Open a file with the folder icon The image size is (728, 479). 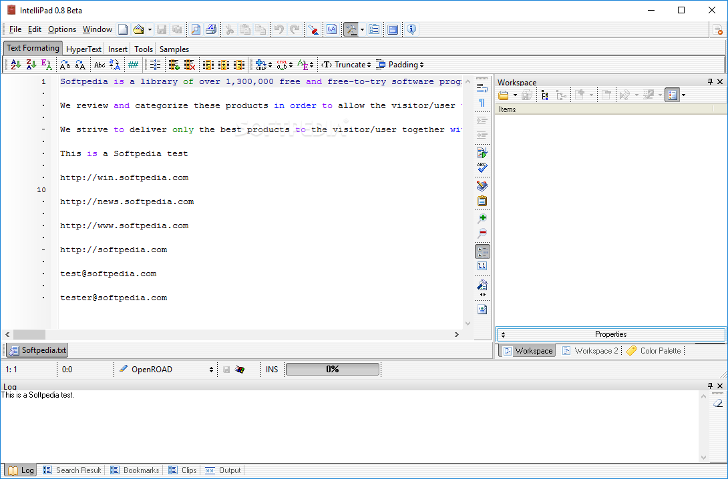click(x=138, y=29)
